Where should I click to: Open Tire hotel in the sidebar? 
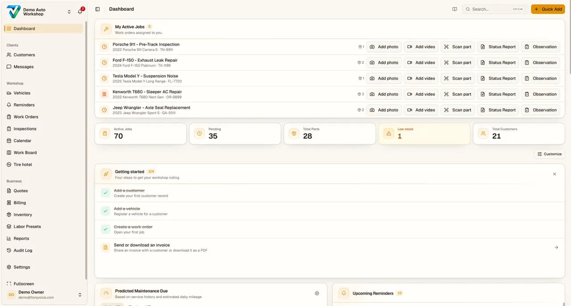43,165
